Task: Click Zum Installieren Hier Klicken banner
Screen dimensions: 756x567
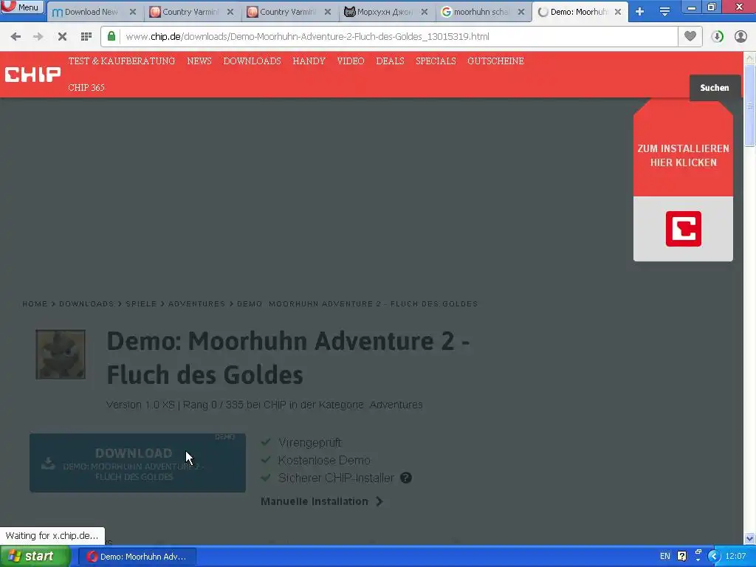Action: pyautogui.click(x=683, y=155)
